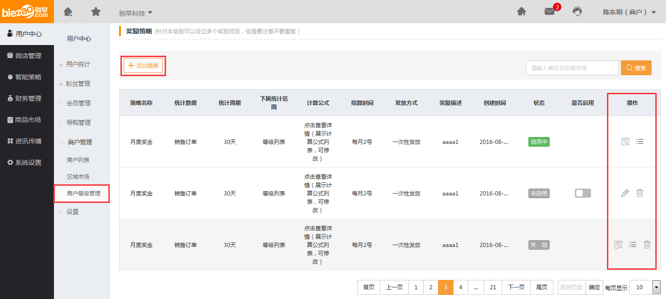Screen dimensions: 666x299
Task: Click view details icon in first row
Action: [x=625, y=142]
